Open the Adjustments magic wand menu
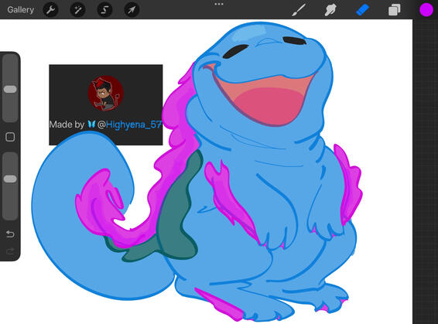Viewport: 438px width, 324px height. point(77,10)
